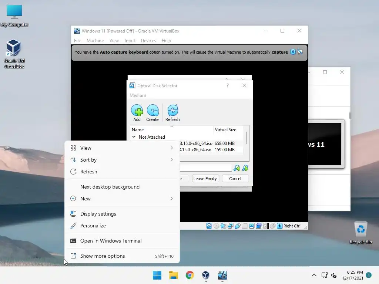Click keyboard capture arrow icon near Right Ctrl
This screenshot has height=284, width=379.
click(280, 226)
